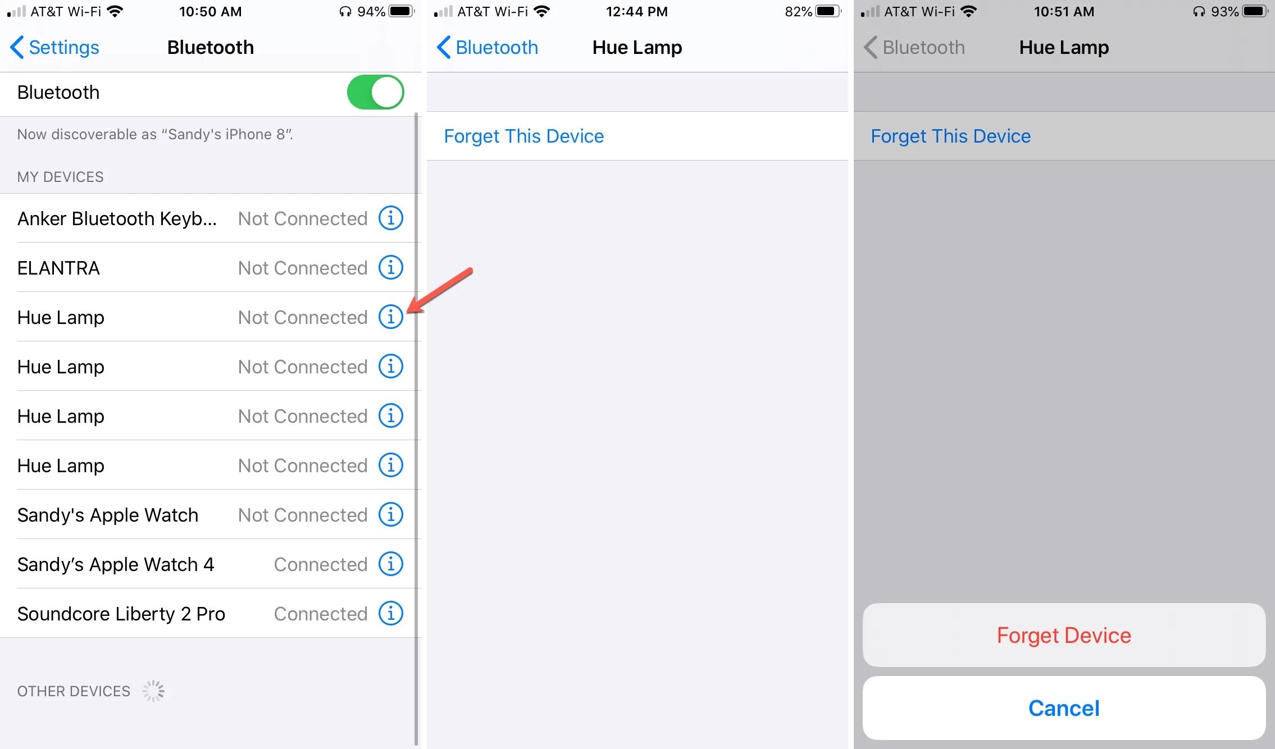
Task: Tap Bluetooth back button on middle screen
Action: [x=481, y=48]
